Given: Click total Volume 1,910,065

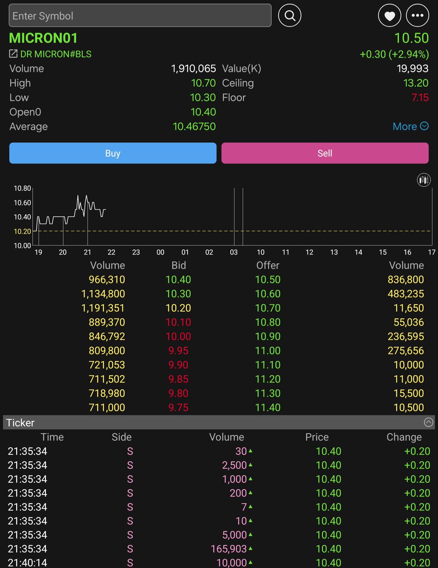Looking at the screenshot, I should [x=193, y=69].
